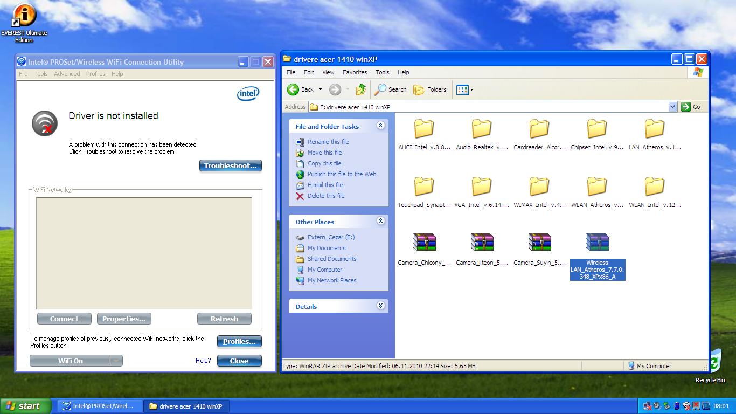Select the Wireless LAN_Atheros_7.7.0.348 archive

point(598,257)
